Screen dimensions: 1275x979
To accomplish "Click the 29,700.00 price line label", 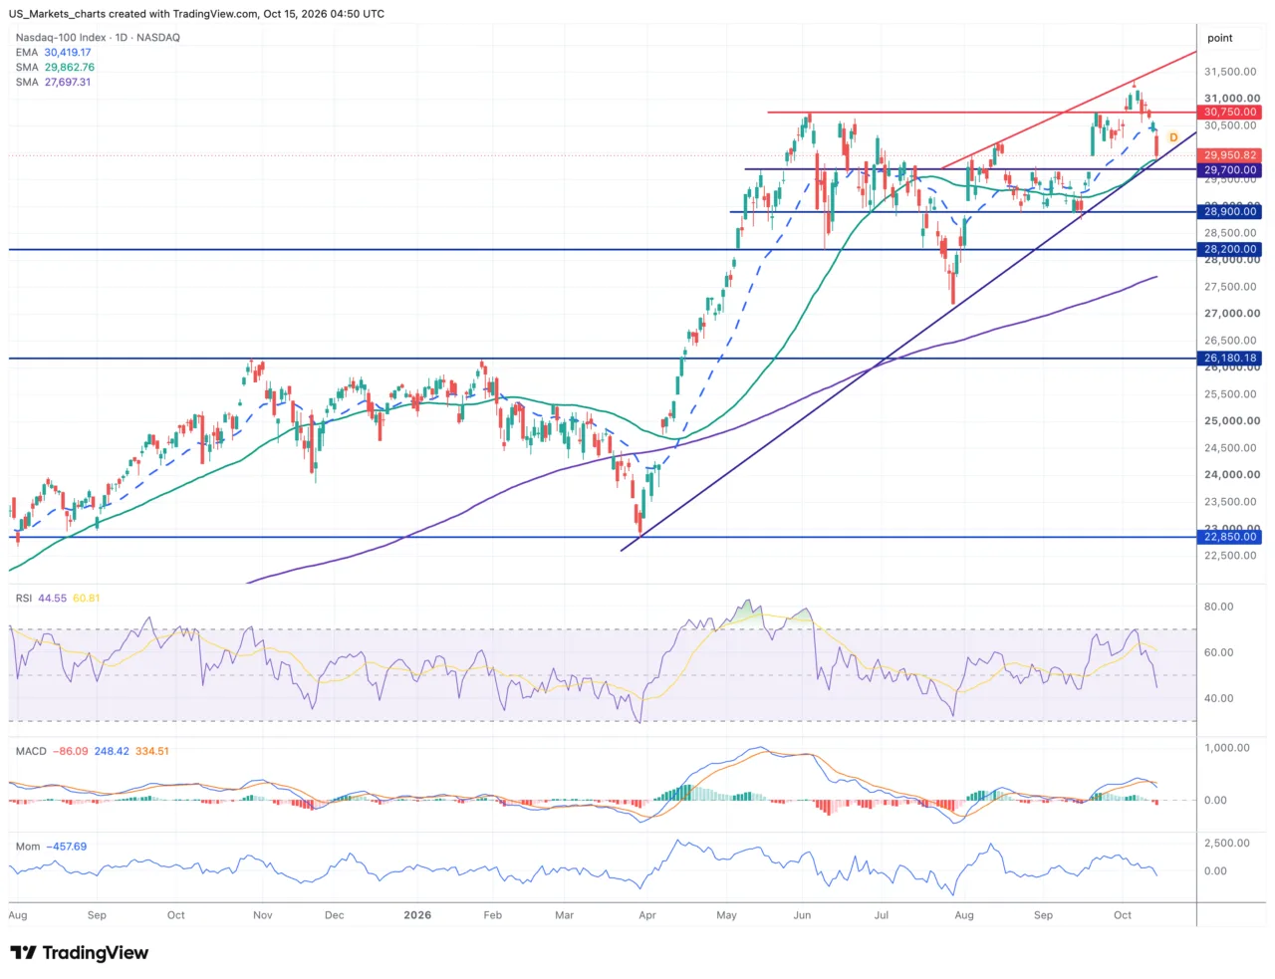I will 1230,170.
